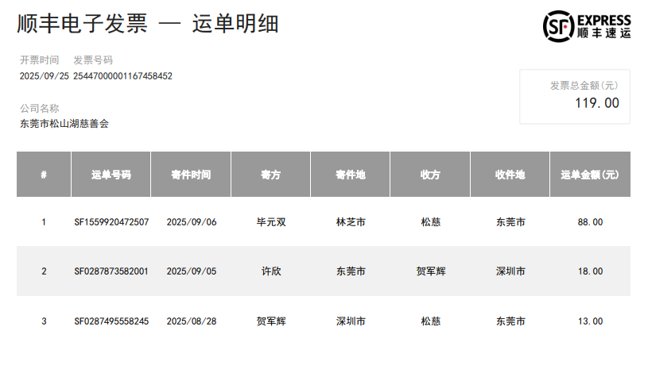This screenshot has height=373, width=648.
Task: Select waybill number SF1559920472507
Action: [111, 222]
